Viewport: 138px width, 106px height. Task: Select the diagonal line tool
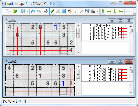tap(82, 11)
